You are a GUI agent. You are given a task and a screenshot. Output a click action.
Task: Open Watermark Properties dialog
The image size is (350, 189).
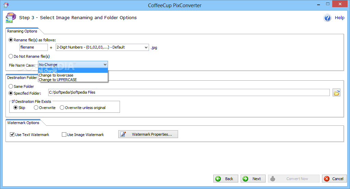tap(148, 134)
